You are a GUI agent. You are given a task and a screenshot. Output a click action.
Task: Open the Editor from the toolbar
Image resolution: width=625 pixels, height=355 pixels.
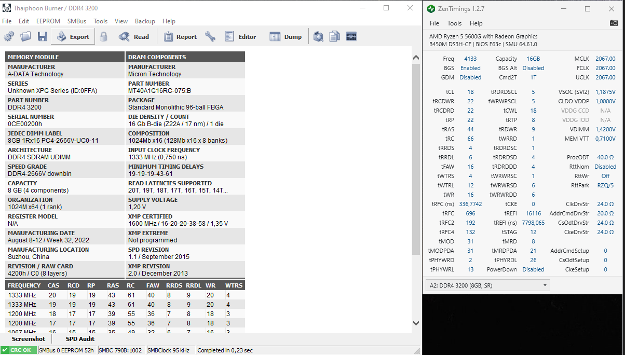240,36
